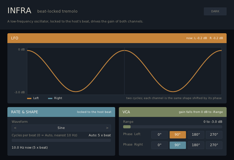This screenshot has width=234, height=160.
Task: Set Phase Right to 180°
Action: (196, 145)
